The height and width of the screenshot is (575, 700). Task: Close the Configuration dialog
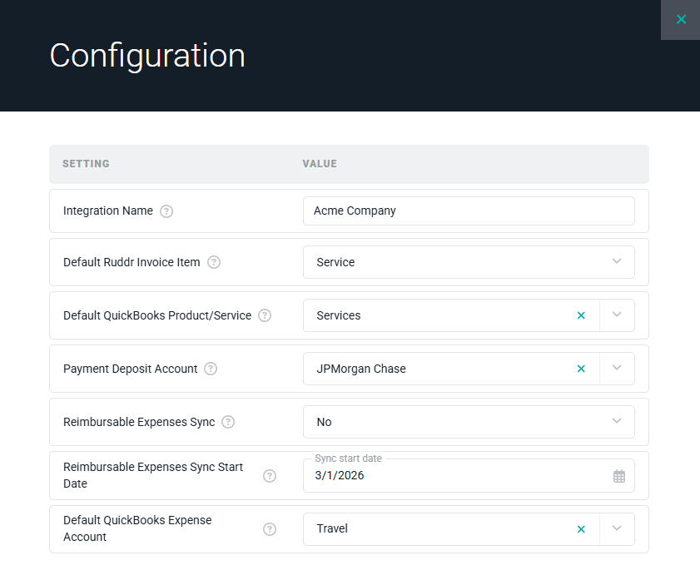tap(681, 19)
